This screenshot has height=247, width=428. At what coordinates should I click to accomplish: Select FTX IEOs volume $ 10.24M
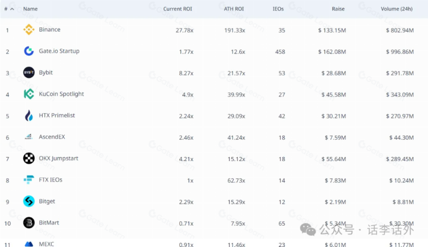401,180
